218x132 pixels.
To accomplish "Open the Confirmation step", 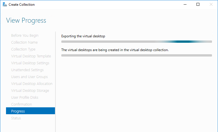I will pos(21,104).
